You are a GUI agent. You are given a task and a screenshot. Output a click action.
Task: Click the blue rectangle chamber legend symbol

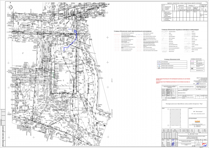[159, 64]
